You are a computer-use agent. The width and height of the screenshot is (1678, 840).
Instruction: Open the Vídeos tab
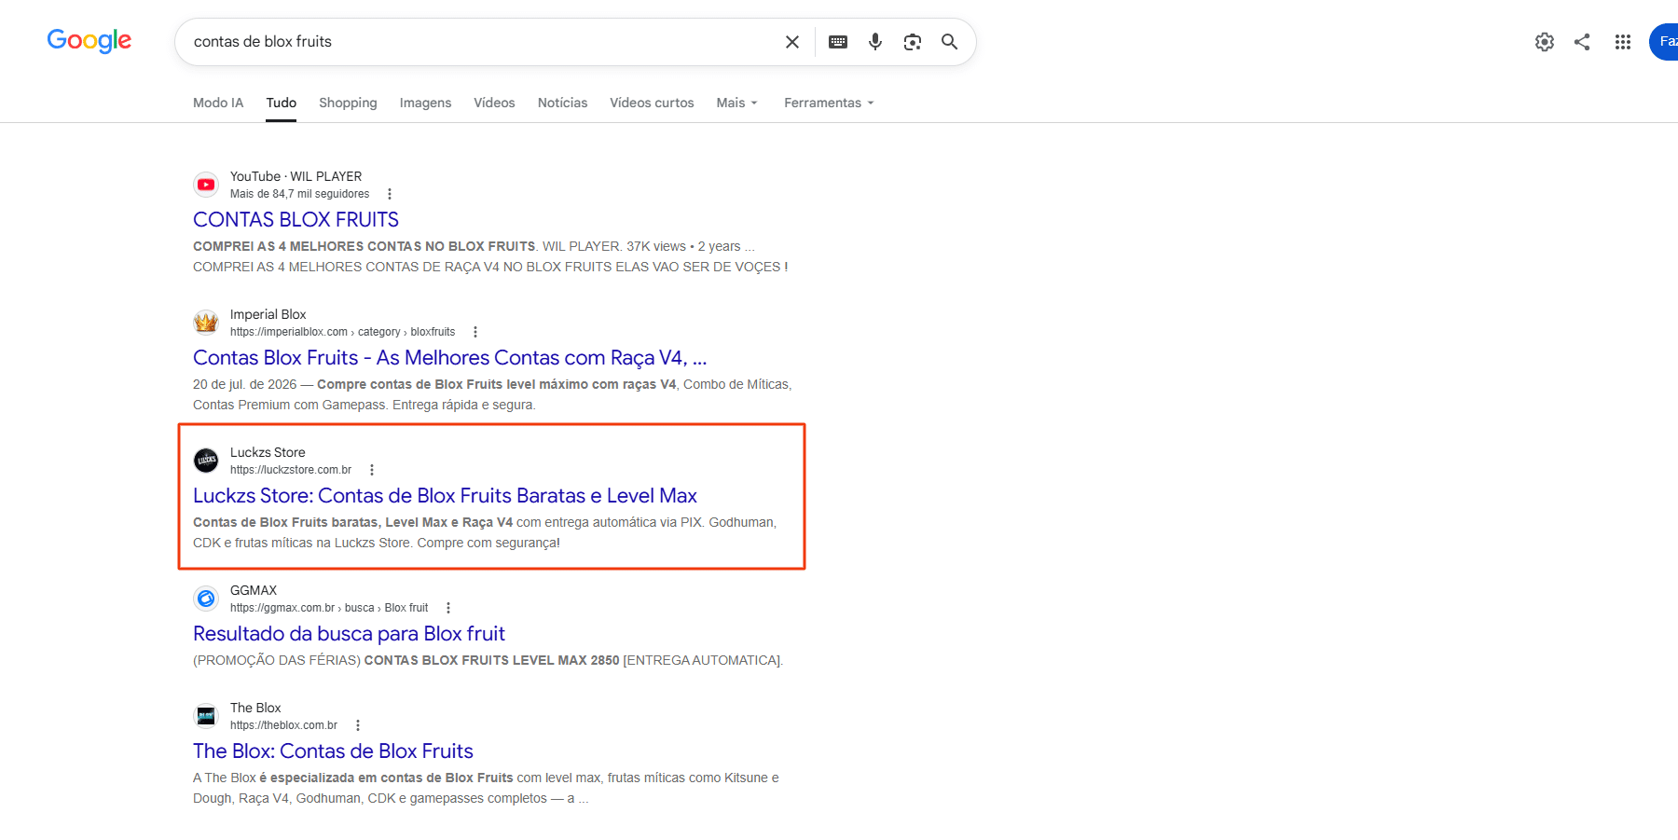coord(494,103)
